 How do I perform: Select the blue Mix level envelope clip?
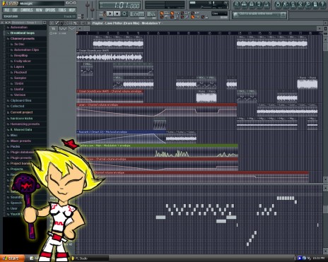(122, 137)
